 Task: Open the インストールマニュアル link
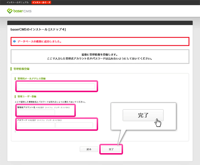tap(17, 3)
